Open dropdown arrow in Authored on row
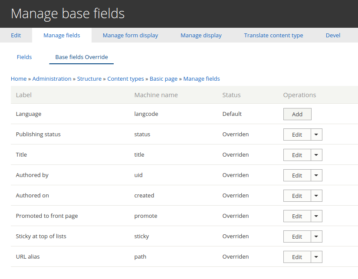Viewport: 358px width, 279px height. tap(316, 196)
